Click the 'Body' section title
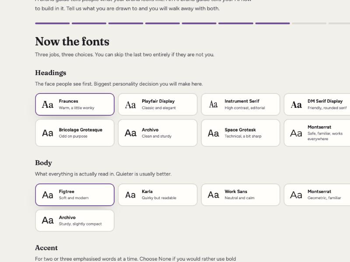 (43, 163)
